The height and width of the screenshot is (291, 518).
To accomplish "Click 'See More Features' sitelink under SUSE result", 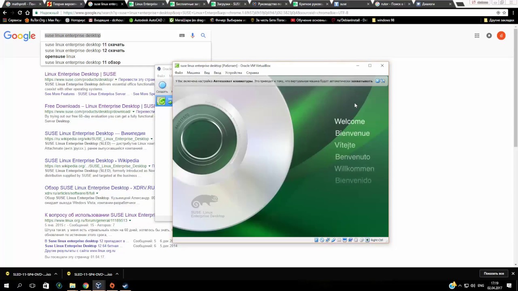I will coord(60,94).
